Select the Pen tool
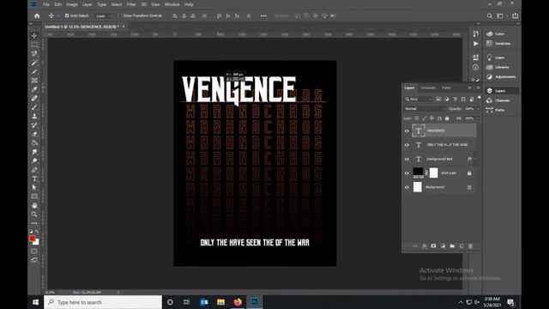The width and height of the screenshot is (549, 309). [x=34, y=170]
